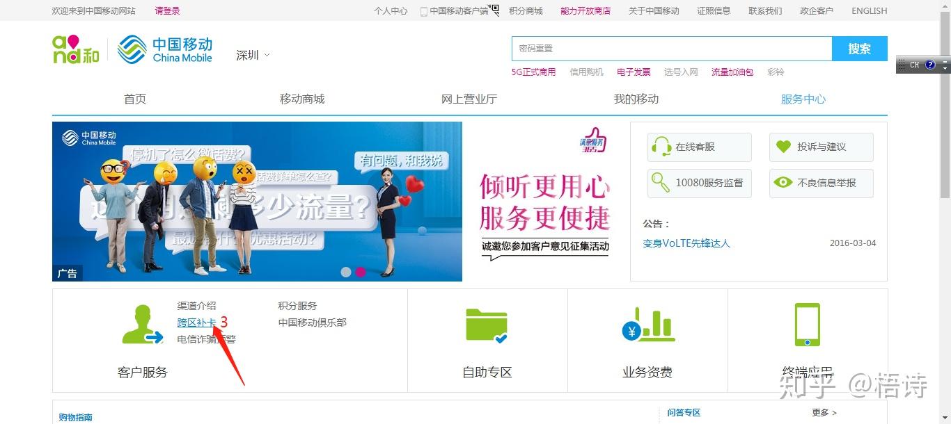Click 彩铃 hot search link
951x424 pixels.
[776, 72]
